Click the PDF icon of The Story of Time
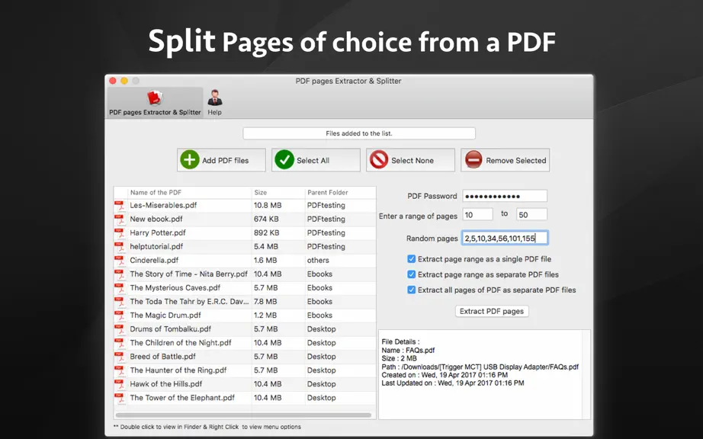 coord(120,274)
